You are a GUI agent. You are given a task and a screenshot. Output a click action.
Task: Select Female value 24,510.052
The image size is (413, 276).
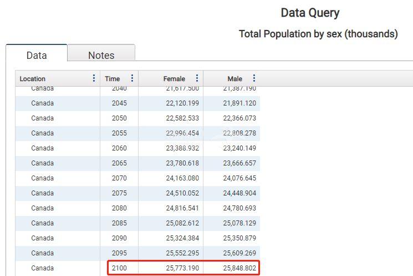pos(182,193)
